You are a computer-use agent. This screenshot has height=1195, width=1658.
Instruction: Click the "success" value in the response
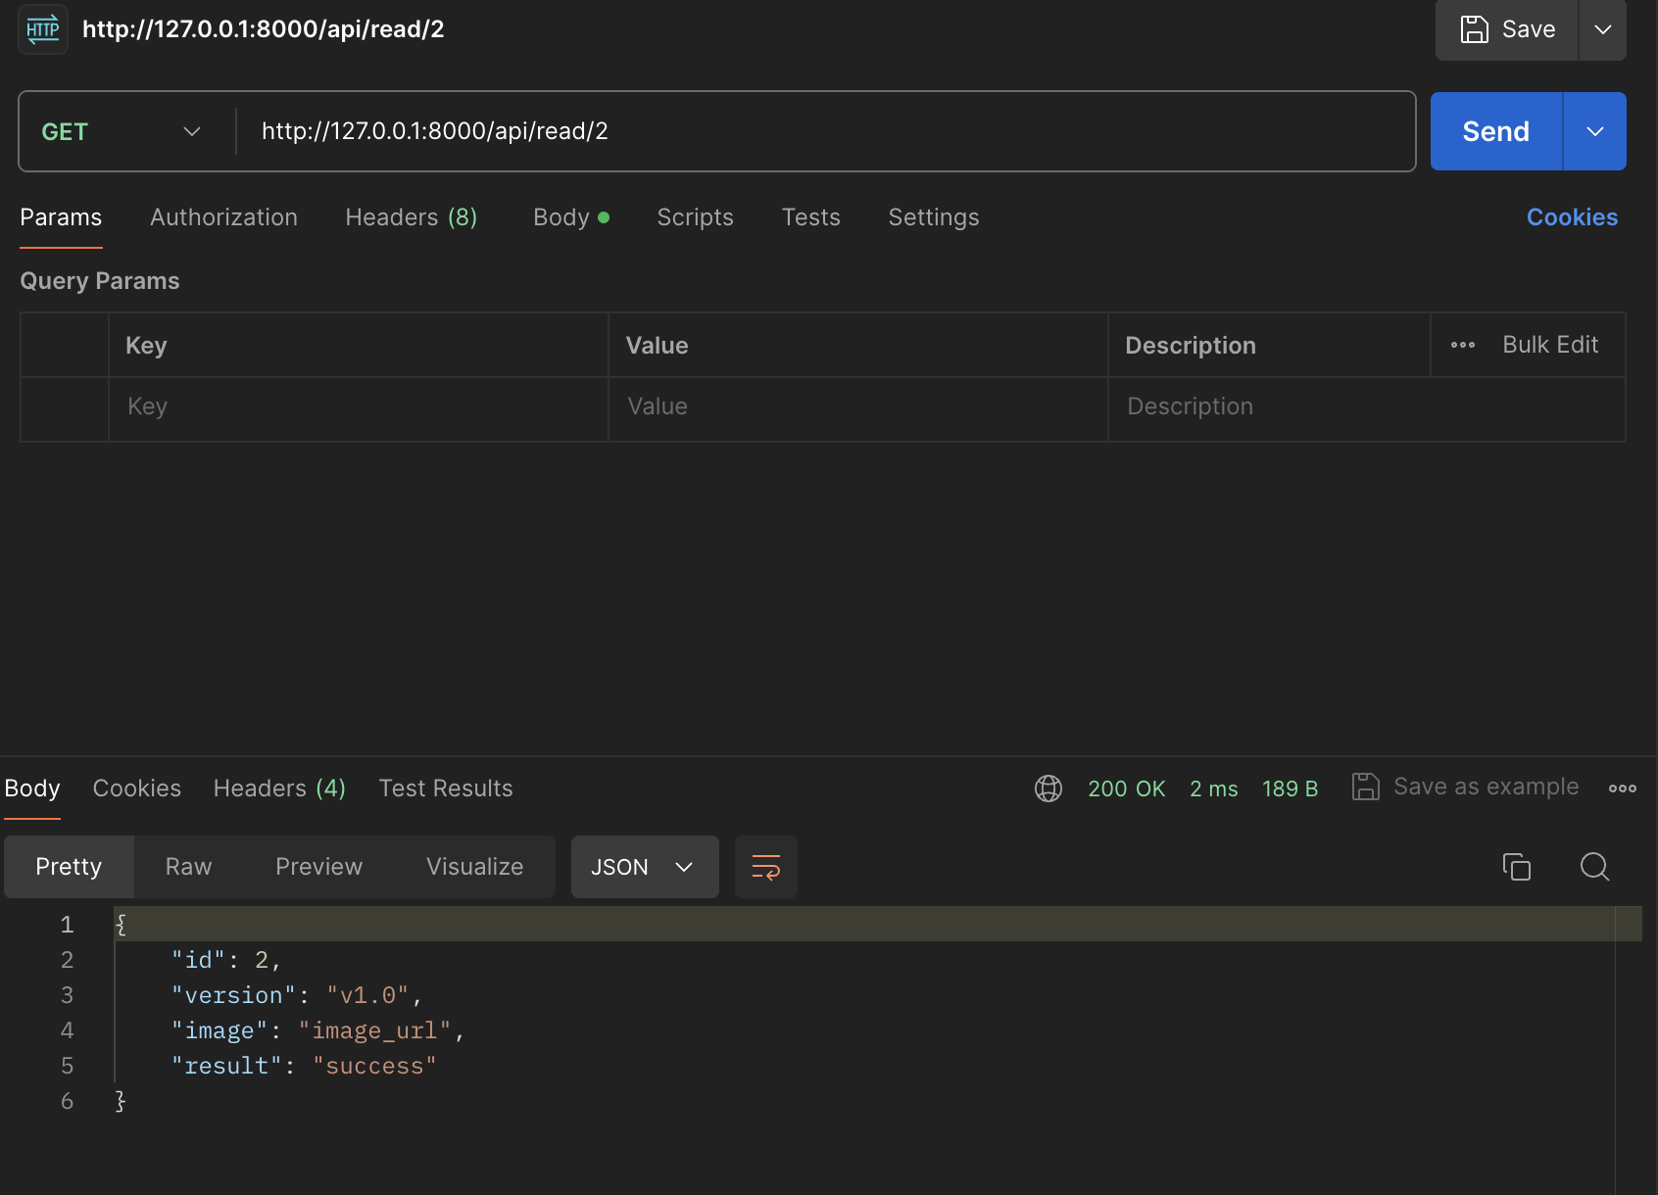pos(374,1066)
